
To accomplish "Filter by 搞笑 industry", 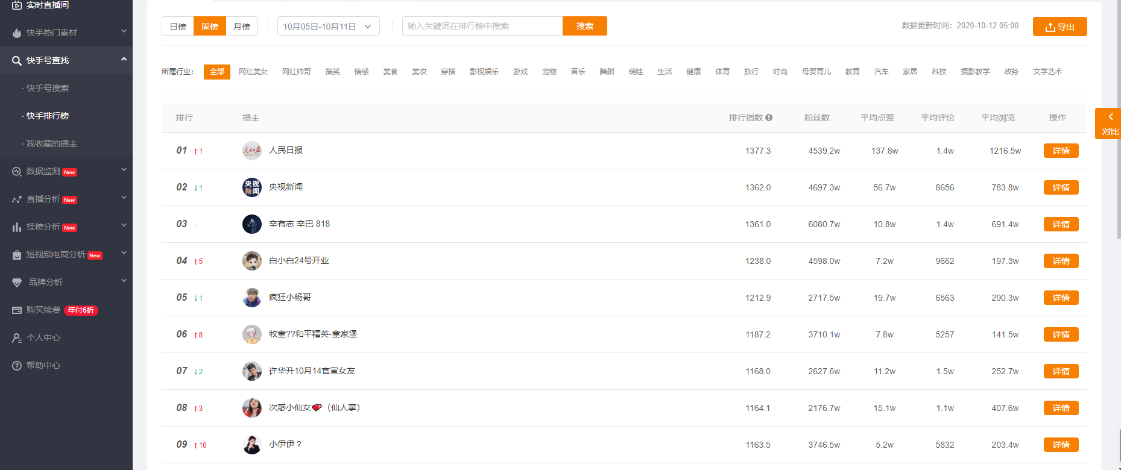I will pos(333,72).
